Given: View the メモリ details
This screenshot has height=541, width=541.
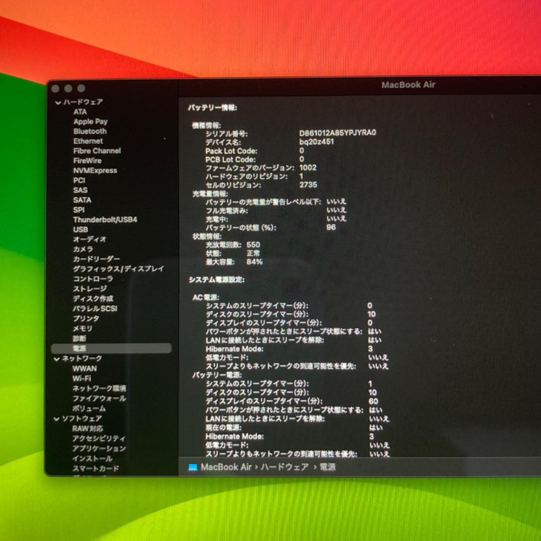Looking at the screenshot, I should click(83, 328).
